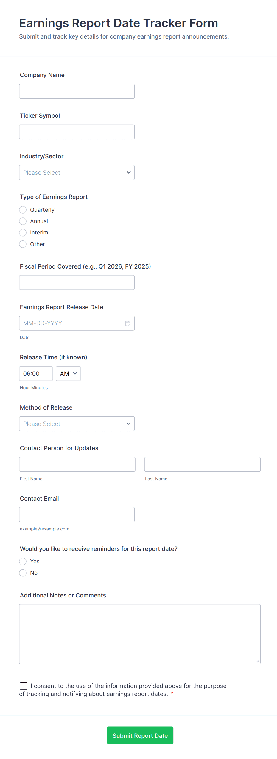277x759 pixels.
Task: Check the consent checkbox
Action: click(x=24, y=686)
